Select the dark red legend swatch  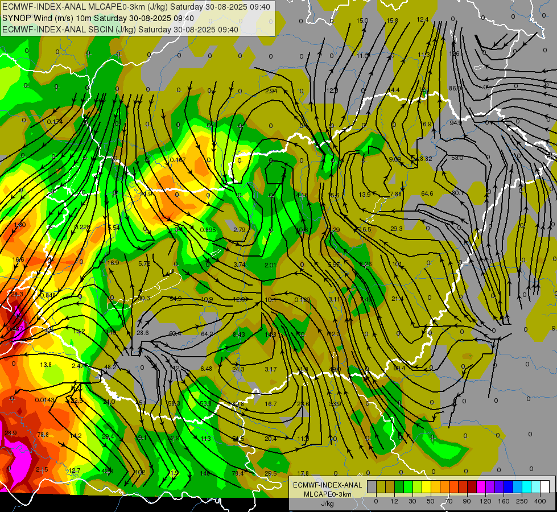coord(472,486)
